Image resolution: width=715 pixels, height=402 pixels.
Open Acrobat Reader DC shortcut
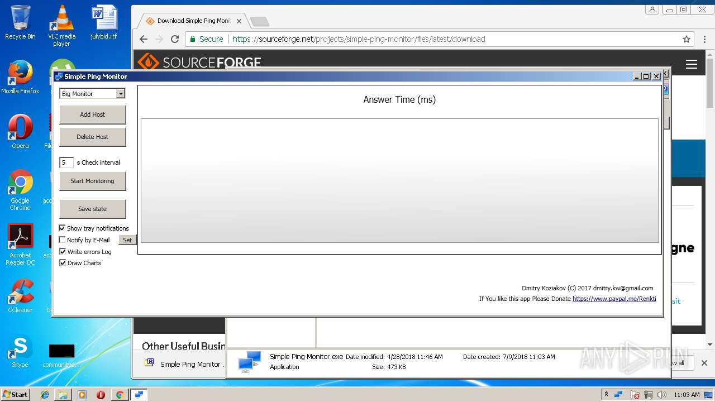pos(20,245)
